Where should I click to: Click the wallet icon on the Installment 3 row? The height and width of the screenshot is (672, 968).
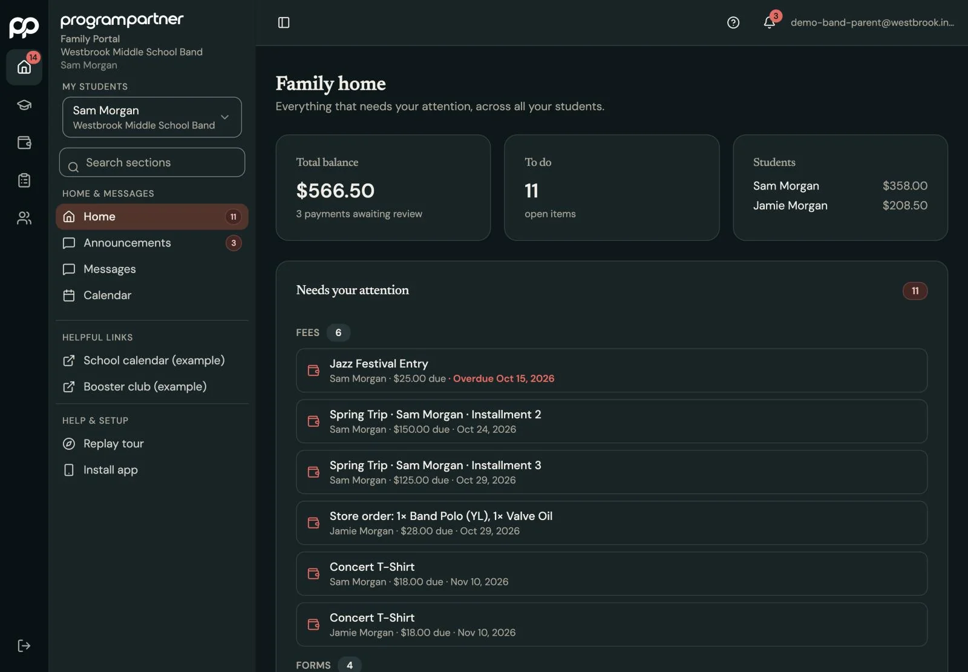pos(313,472)
